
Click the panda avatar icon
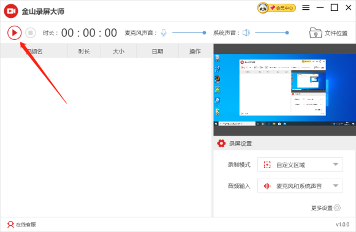point(263,8)
